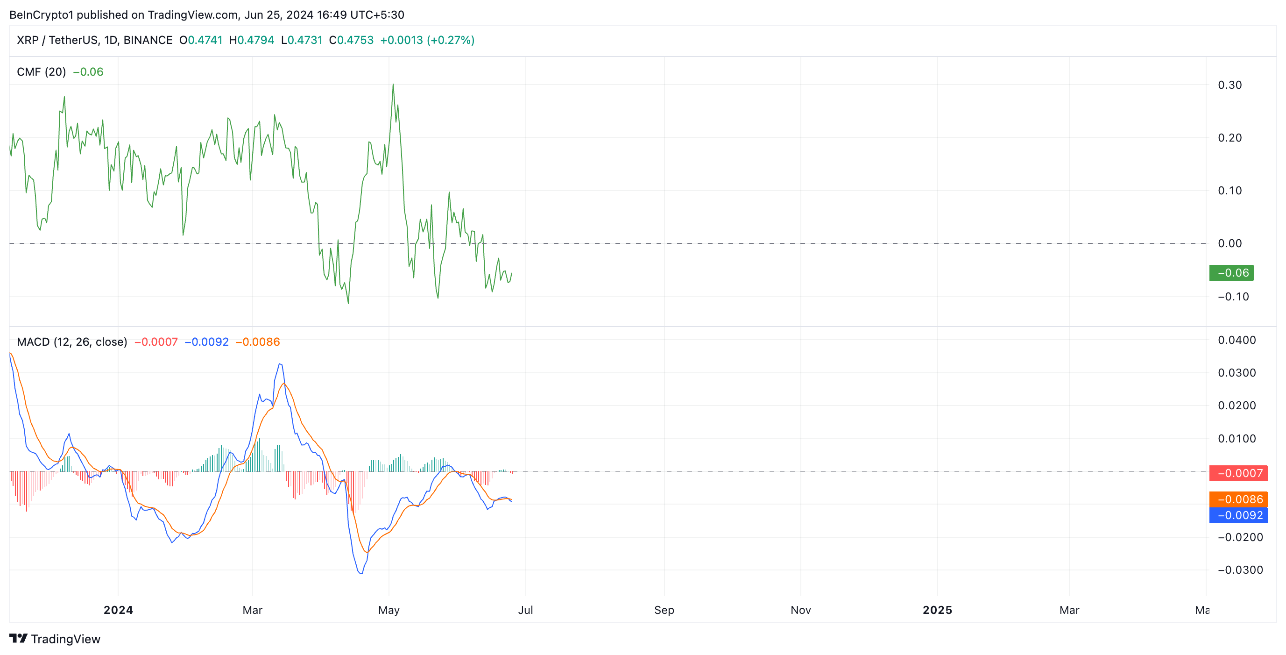Click the May label on time axis
This screenshot has width=1286, height=655.
[x=389, y=610]
